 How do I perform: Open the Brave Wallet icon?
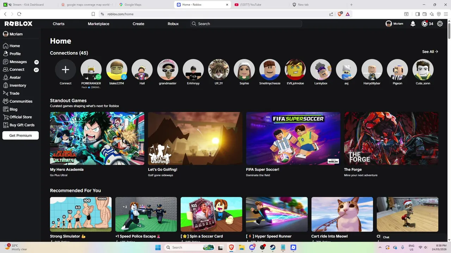click(x=425, y=14)
